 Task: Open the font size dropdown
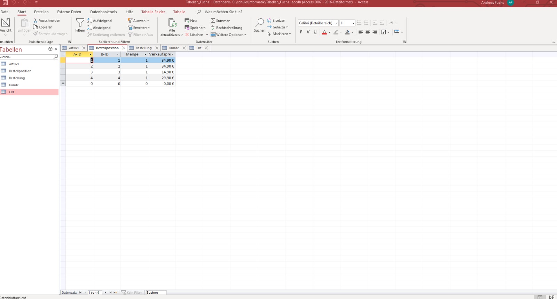pos(353,23)
